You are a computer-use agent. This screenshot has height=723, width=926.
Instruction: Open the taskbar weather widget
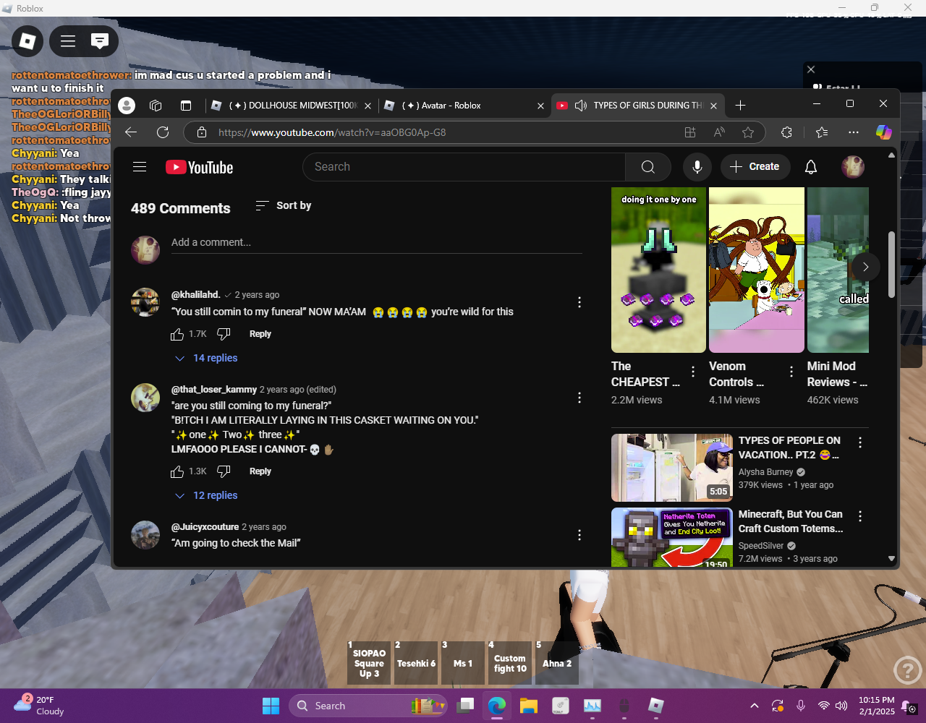click(x=40, y=706)
